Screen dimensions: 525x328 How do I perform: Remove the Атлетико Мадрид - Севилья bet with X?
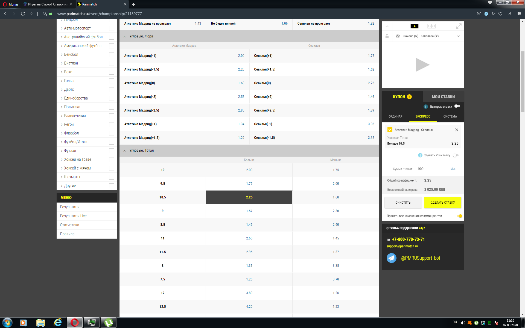point(456,130)
